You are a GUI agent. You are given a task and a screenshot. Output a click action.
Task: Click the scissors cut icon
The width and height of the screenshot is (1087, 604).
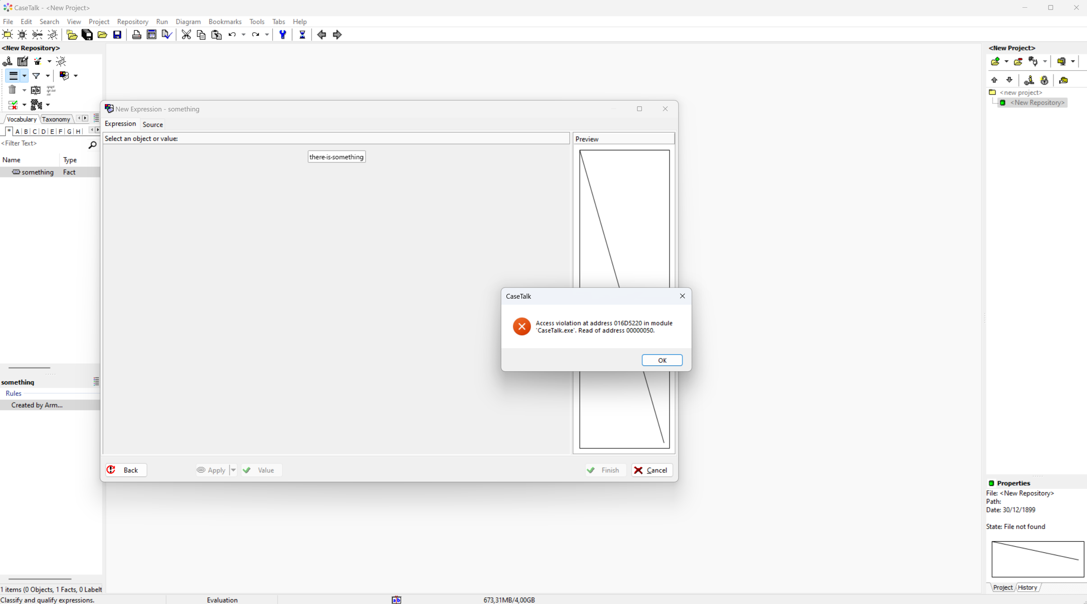coord(186,35)
